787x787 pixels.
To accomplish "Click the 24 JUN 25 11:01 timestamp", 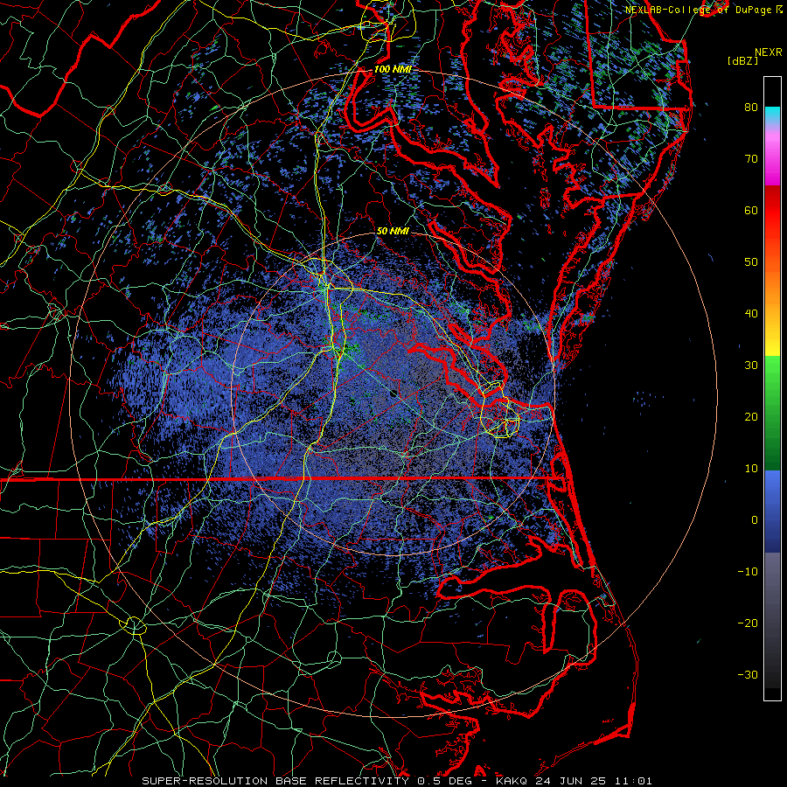I will 594,781.
